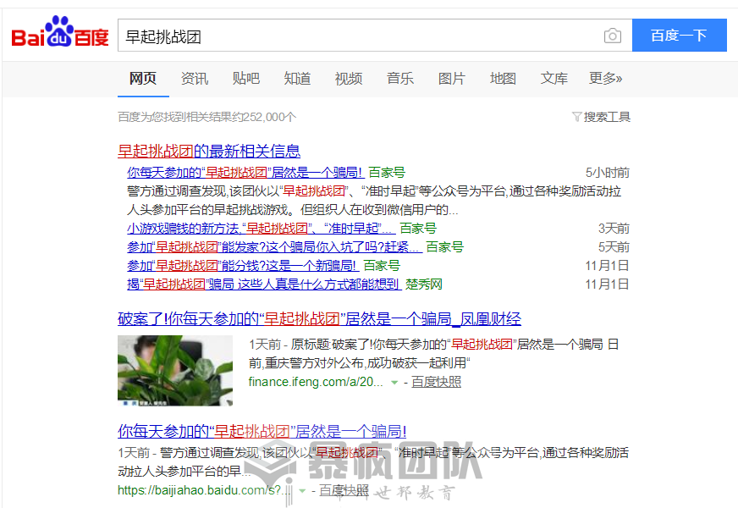This screenshot has height=508, width=738.
Task: Open news link posted 5小时前
Action: pyautogui.click(x=245, y=173)
